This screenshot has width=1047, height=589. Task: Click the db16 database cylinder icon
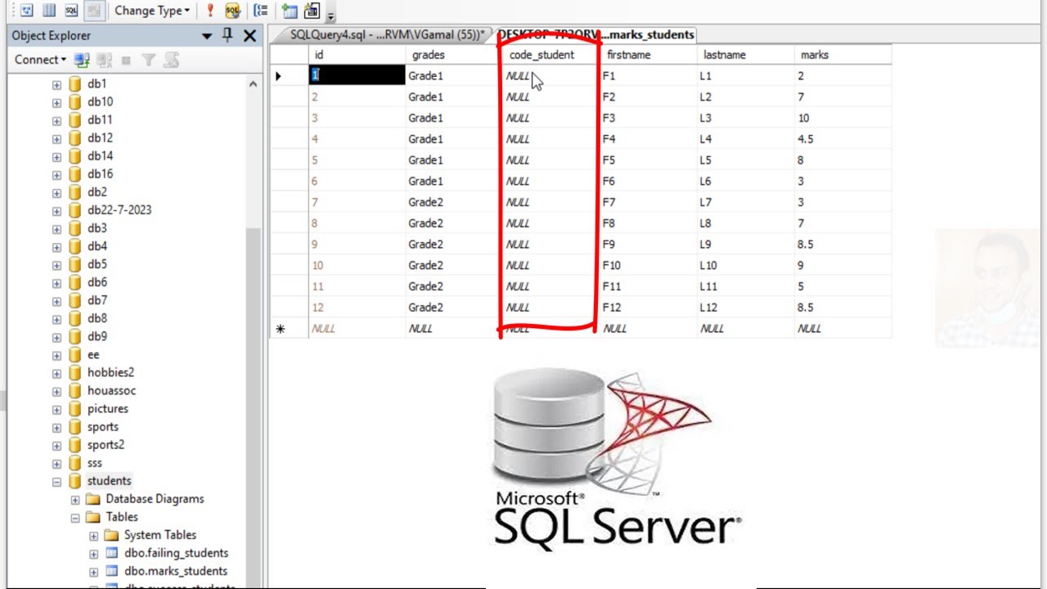click(75, 173)
